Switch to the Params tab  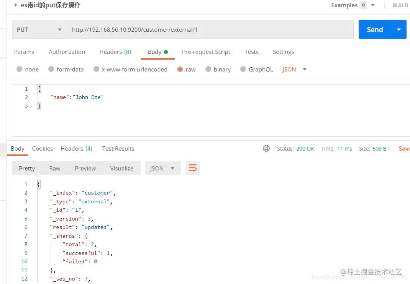(x=24, y=52)
